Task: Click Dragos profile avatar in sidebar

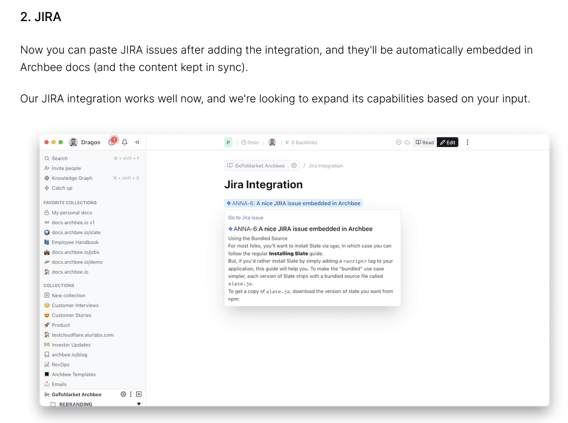Action: point(73,142)
